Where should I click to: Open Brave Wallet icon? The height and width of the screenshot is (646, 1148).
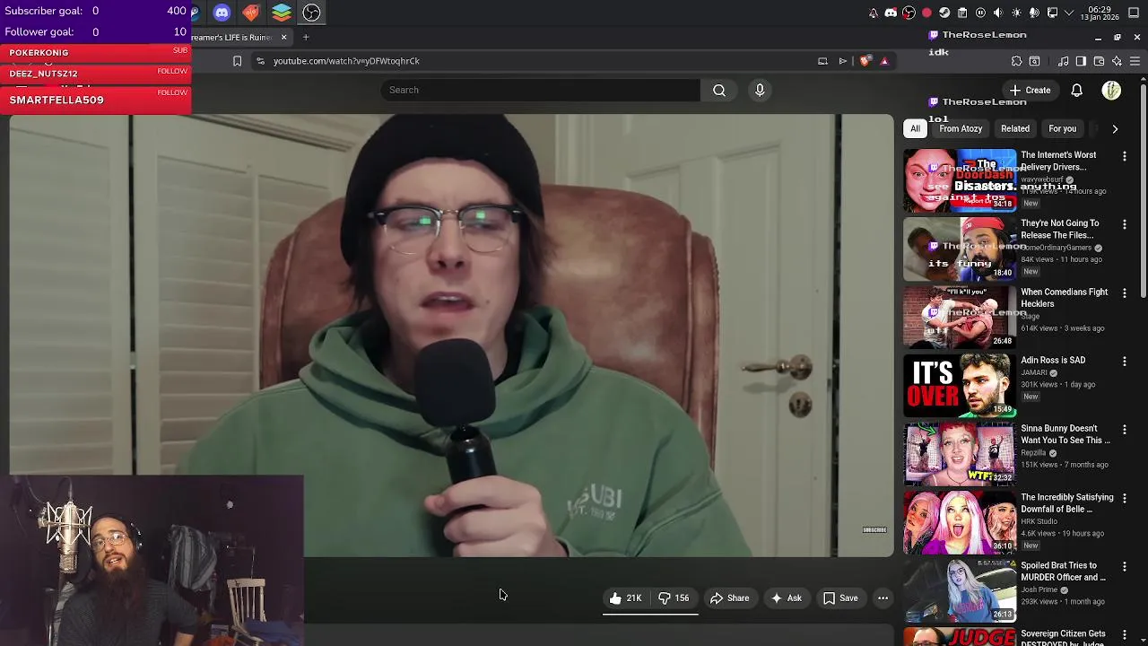1099,61
